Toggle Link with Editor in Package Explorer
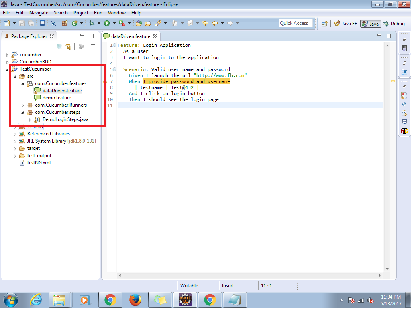The image size is (412, 309). (x=69, y=47)
